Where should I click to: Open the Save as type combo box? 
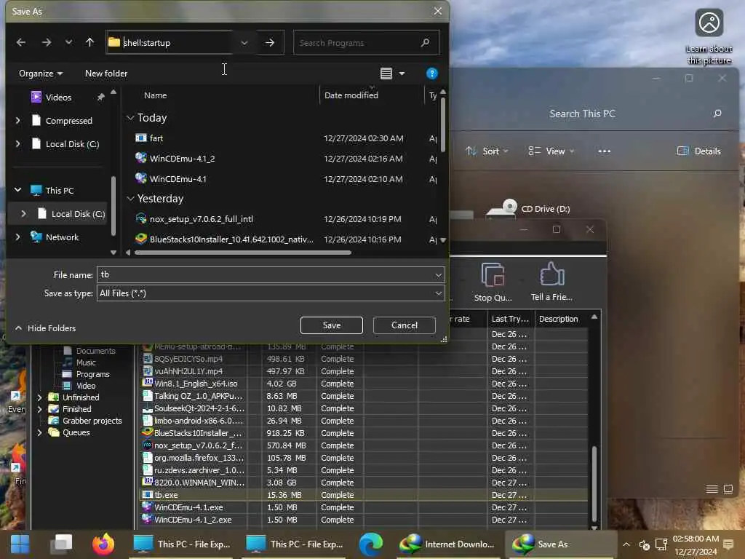click(x=271, y=293)
